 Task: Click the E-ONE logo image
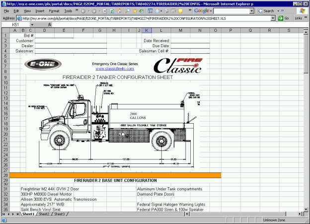tap(43, 64)
